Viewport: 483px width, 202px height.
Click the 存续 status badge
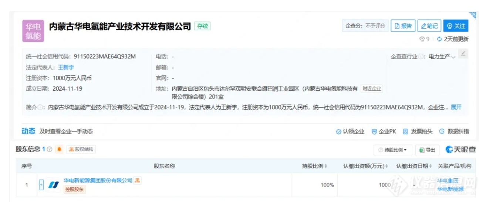[x=202, y=26]
